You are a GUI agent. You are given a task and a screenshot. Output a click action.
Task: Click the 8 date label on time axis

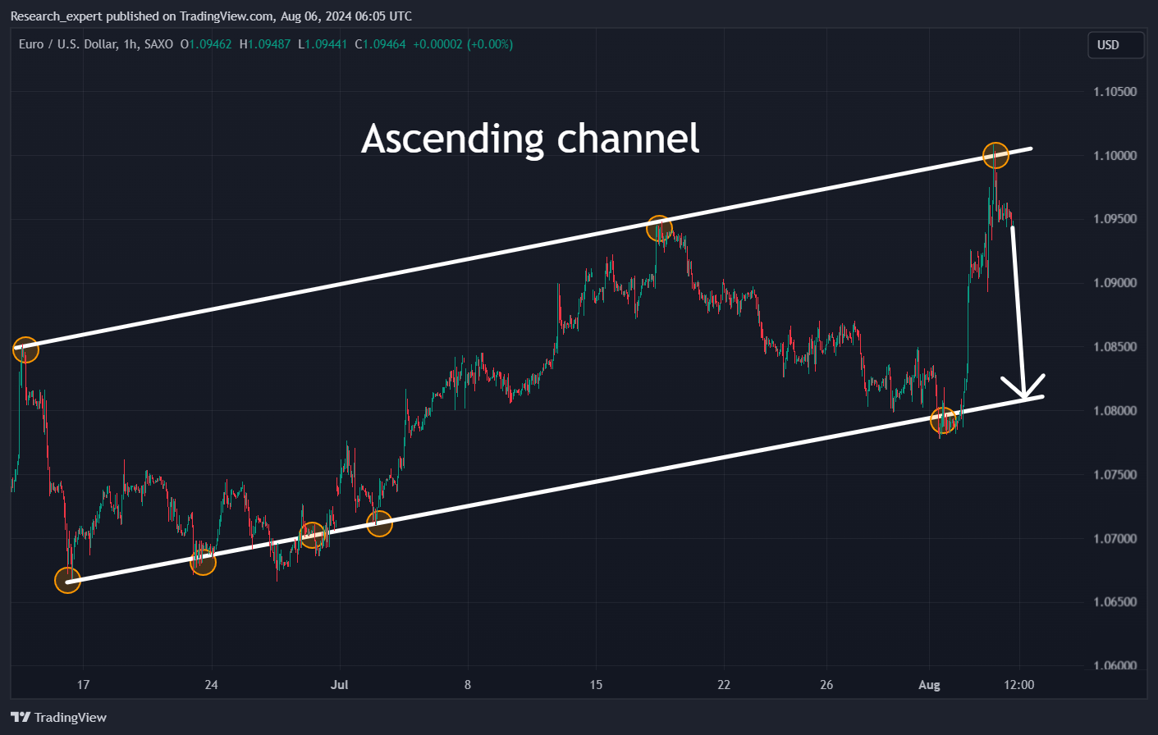[x=468, y=685]
